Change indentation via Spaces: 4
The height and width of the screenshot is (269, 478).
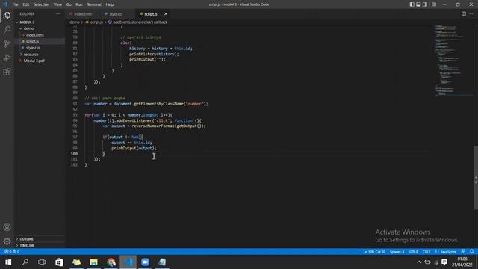(397, 252)
